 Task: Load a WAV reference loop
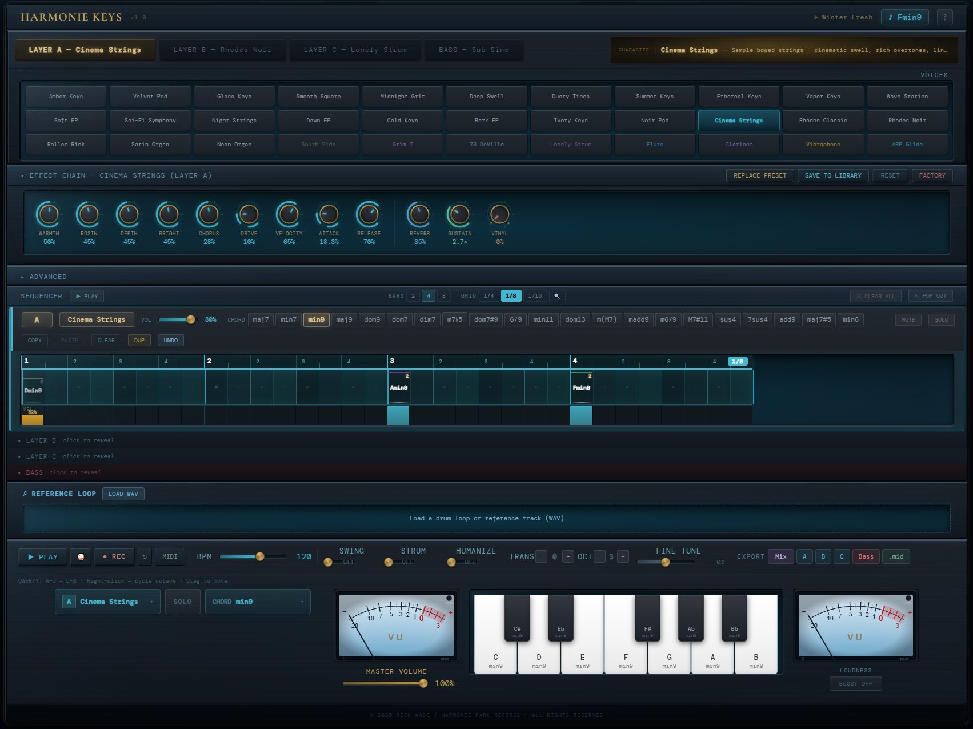pyautogui.click(x=123, y=493)
